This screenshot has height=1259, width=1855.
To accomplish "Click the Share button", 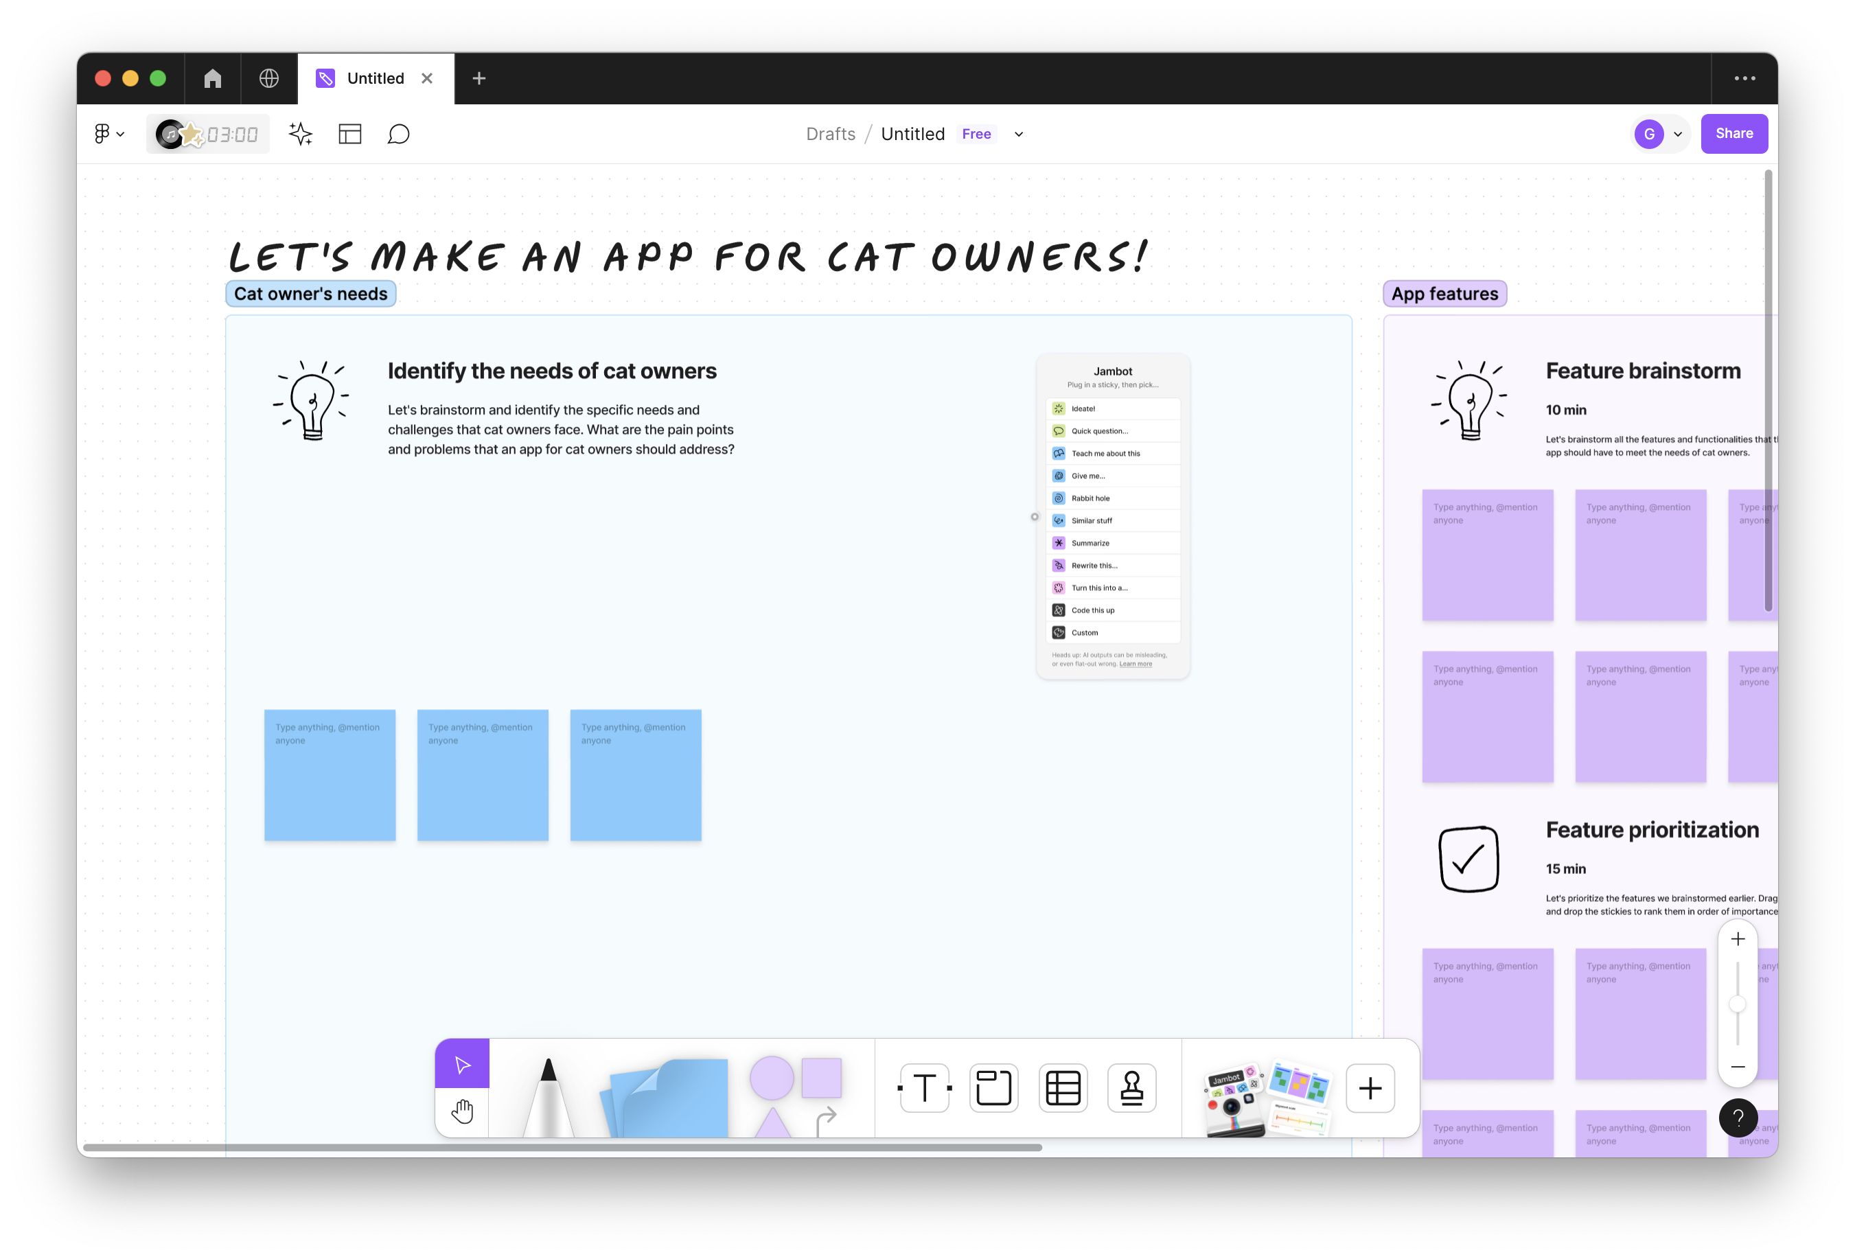I will tap(1733, 134).
